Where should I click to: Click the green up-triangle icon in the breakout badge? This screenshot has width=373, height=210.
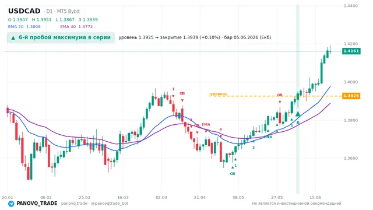[13, 38]
